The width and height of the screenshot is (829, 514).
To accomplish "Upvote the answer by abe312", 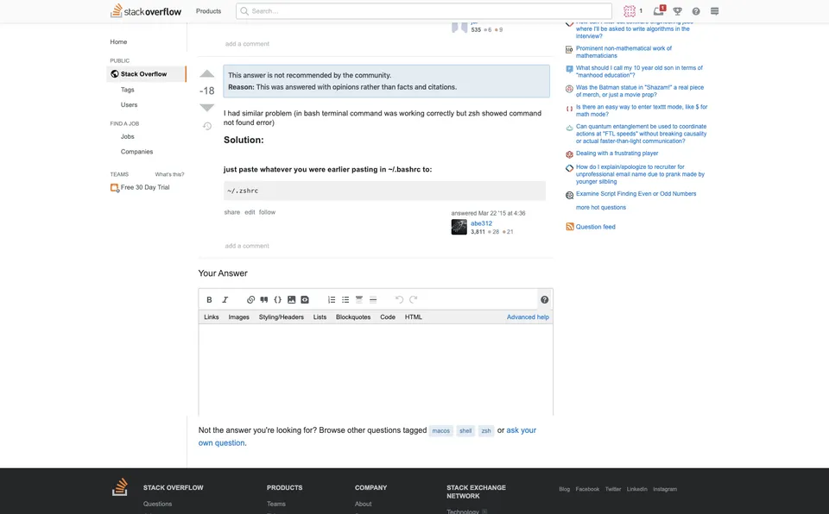I will pos(206,74).
